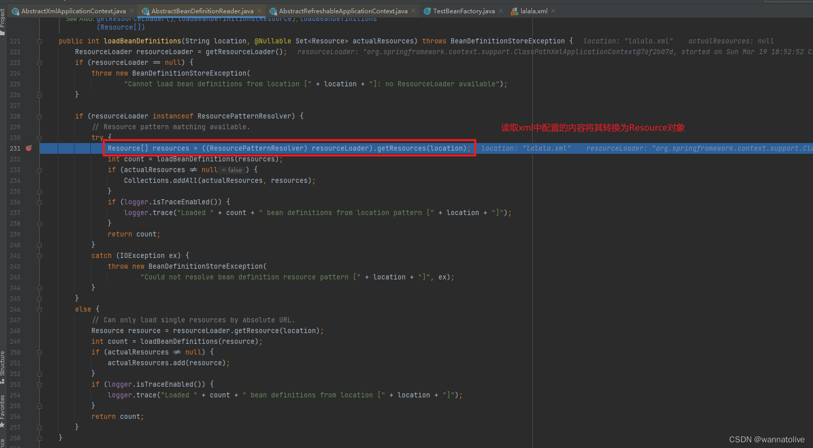Click fold end marker at line 258
813x448 pixels.
[x=39, y=438]
